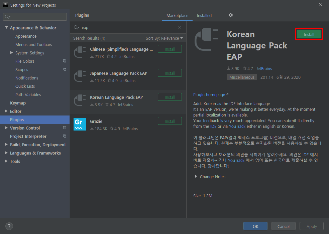
Task: Click the project-level icon beside Scopes
Action: point(65,69)
